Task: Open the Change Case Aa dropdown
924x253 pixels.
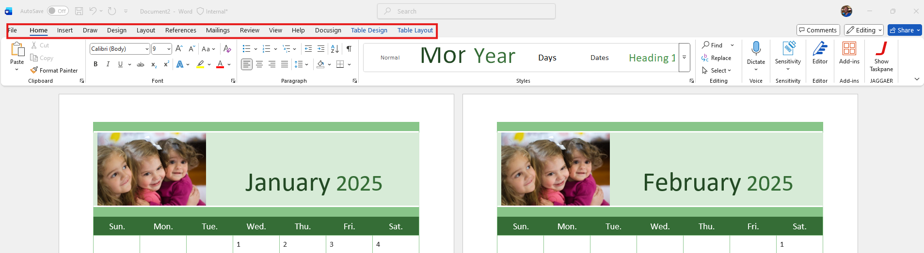Action: (x=208, y=49)
